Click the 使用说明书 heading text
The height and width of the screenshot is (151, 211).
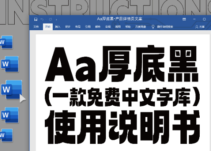pos(123,127)
